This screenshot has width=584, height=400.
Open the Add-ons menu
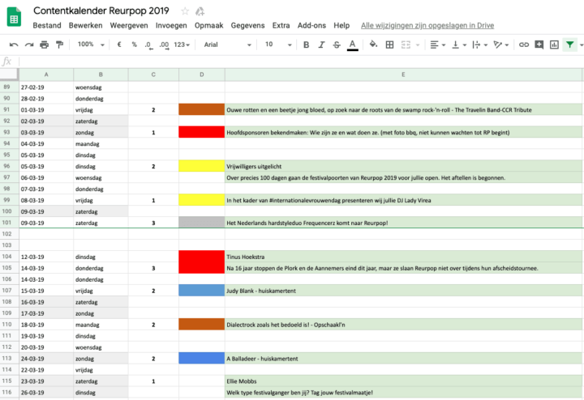point(311,25)
